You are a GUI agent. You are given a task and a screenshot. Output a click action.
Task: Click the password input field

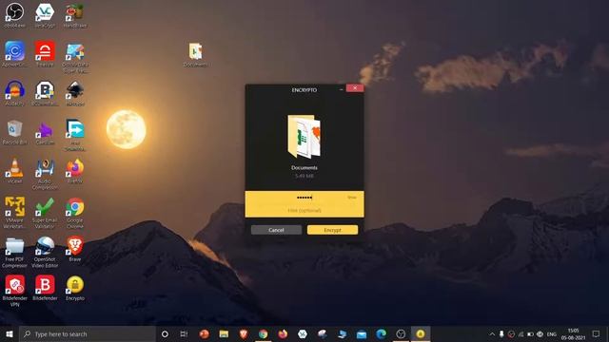[304, 198]
